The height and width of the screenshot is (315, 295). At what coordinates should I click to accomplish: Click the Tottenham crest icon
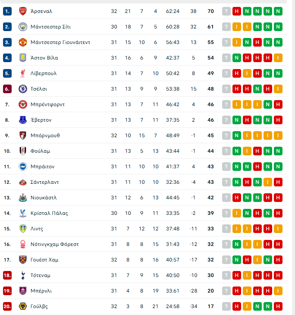pyautogui.click(x=23, y=275)
